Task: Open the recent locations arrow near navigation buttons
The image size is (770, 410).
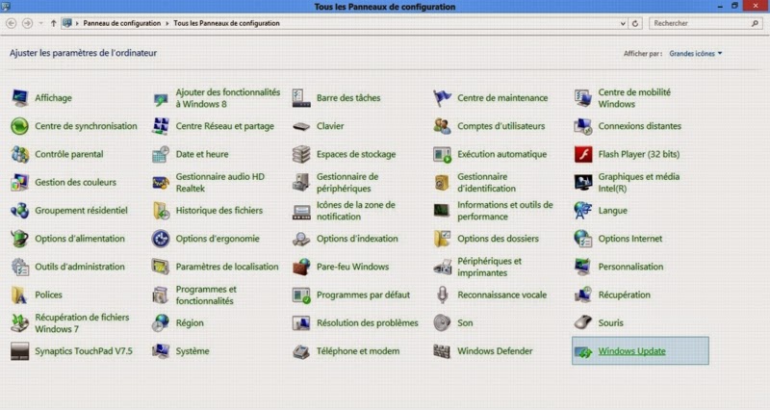Action: 40,23
